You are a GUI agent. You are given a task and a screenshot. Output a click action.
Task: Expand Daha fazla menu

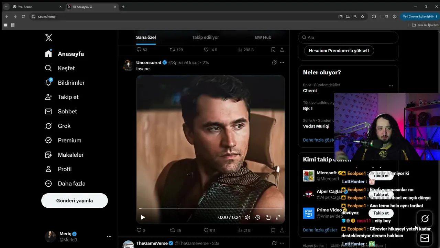[x=65, y=183]
